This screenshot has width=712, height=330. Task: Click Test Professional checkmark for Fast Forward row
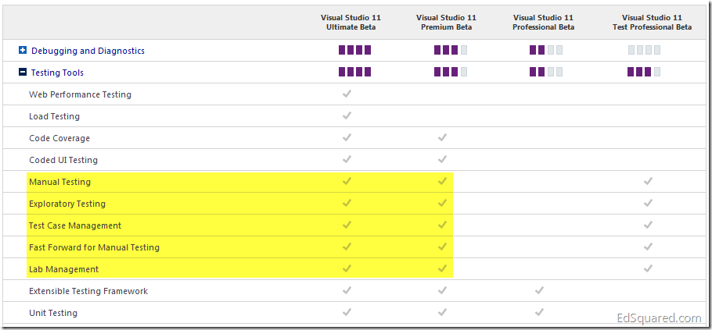click(x=648, y=247)
